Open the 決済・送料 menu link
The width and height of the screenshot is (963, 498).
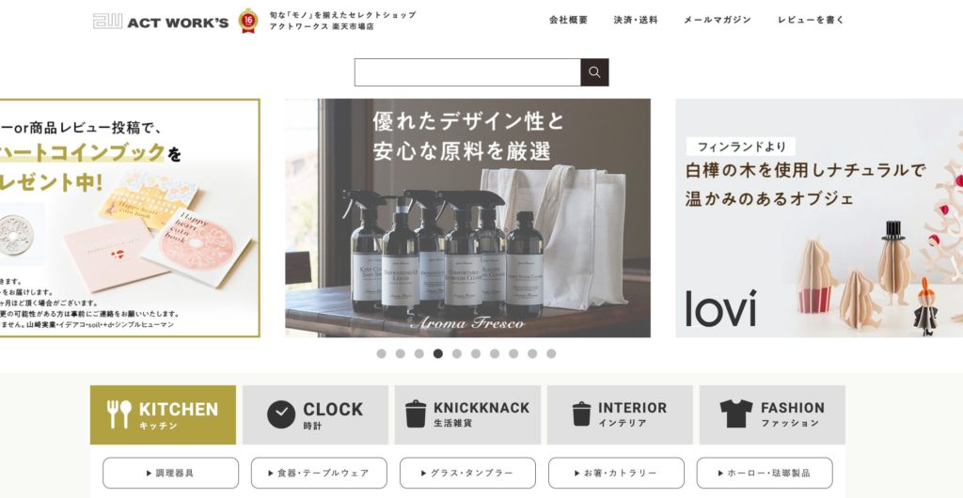click(636, 20)
